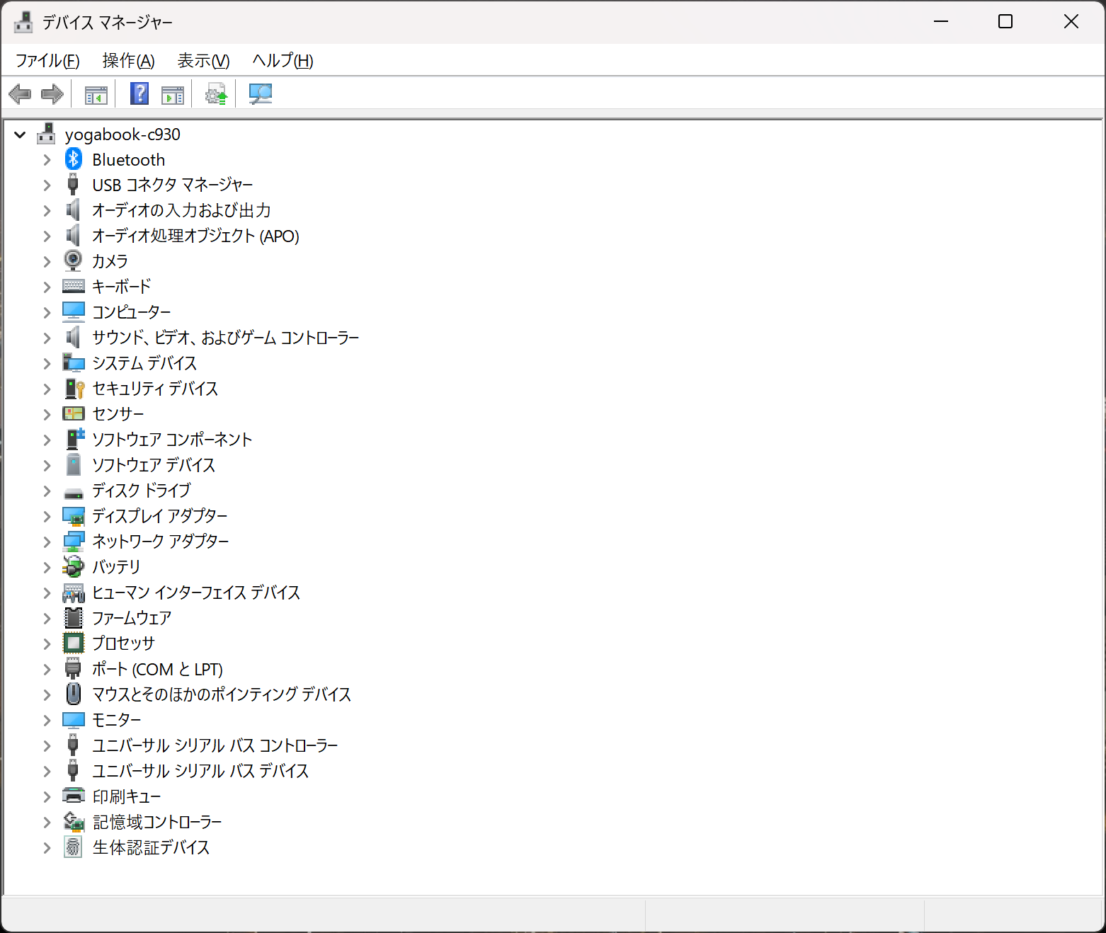Open the ヘルプ(H) menu
Image resolution: width=1106 pixels, height=933 pixels.
(x=283, y=61)
